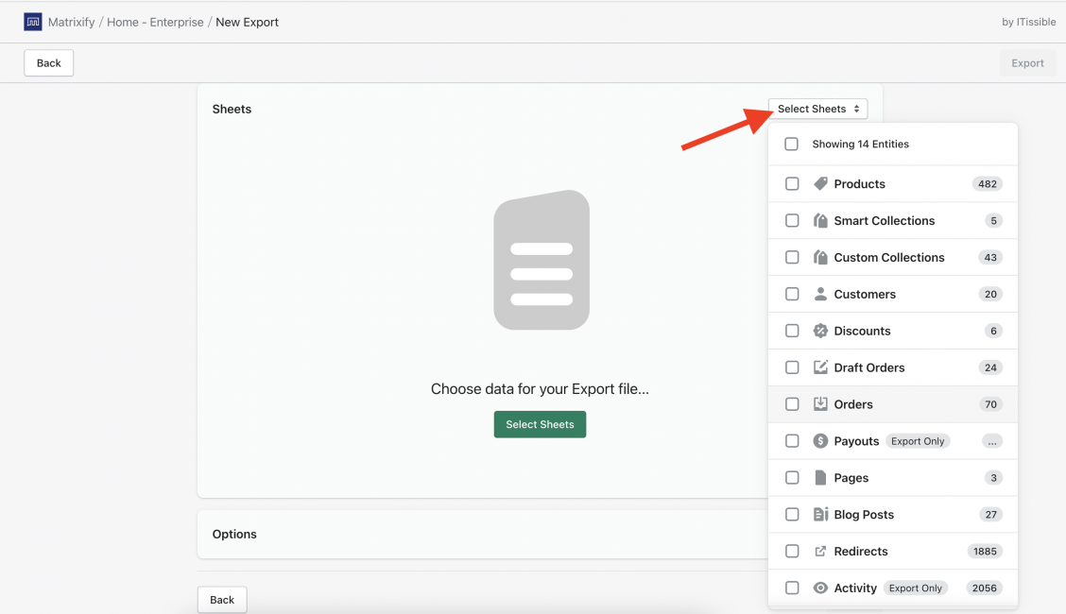This screenshot has height=614, width=1066.
Task: Click the Products tag icon
Action: point(820,183)
